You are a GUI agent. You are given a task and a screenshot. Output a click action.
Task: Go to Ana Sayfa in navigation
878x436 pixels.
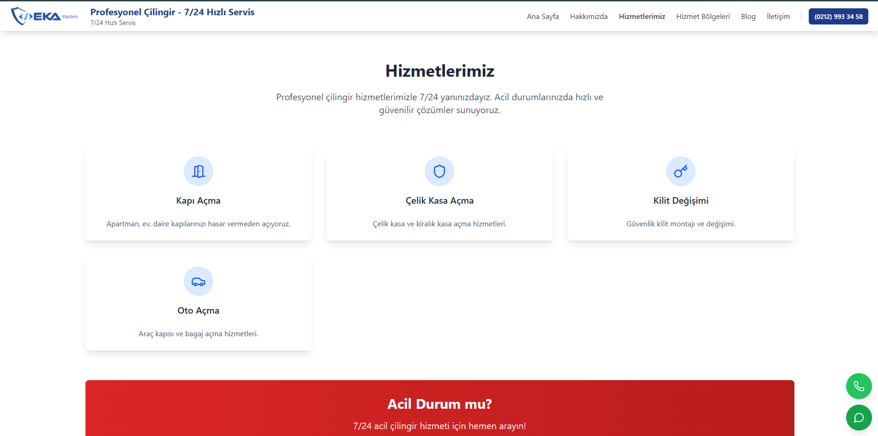pos(543,17)
